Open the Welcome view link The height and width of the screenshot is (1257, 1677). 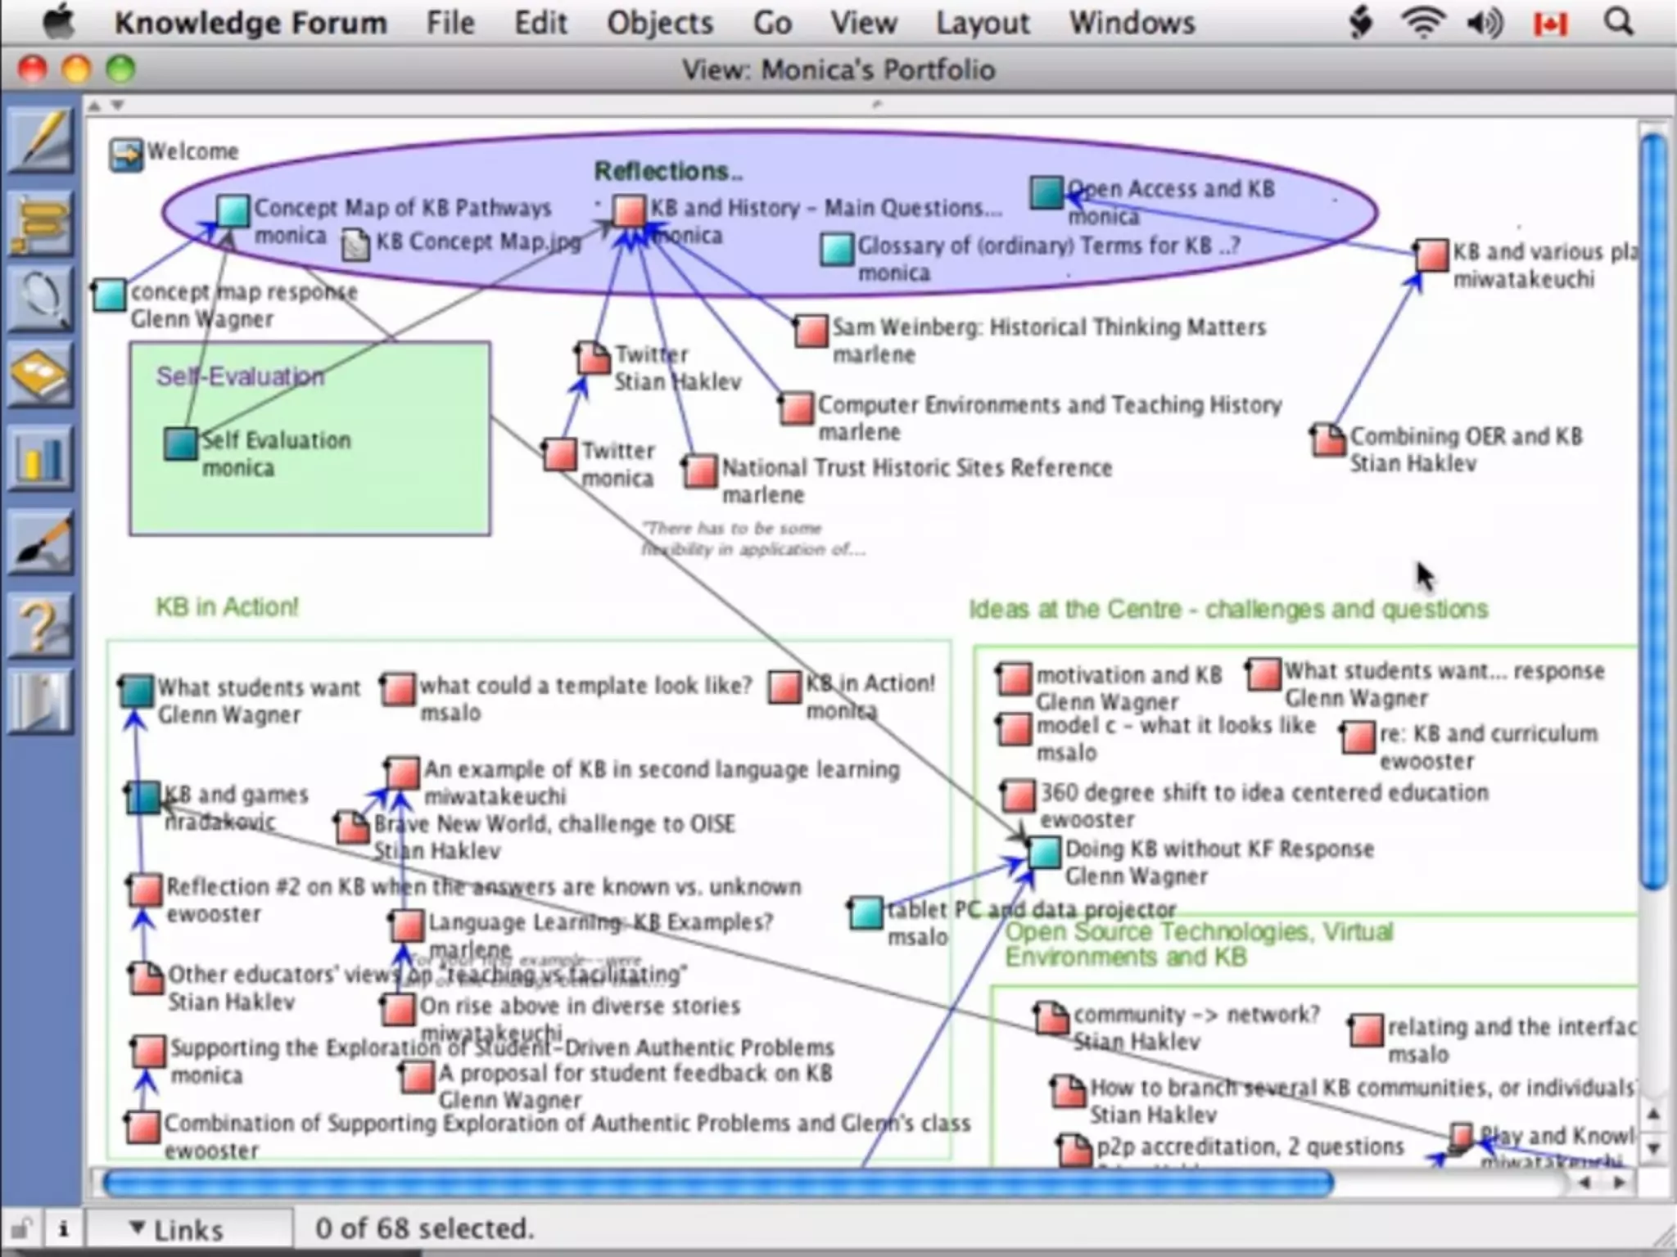click(126, 154)
